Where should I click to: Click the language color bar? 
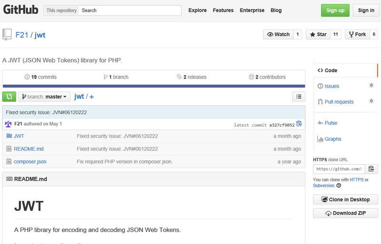[x=153, y=86]
